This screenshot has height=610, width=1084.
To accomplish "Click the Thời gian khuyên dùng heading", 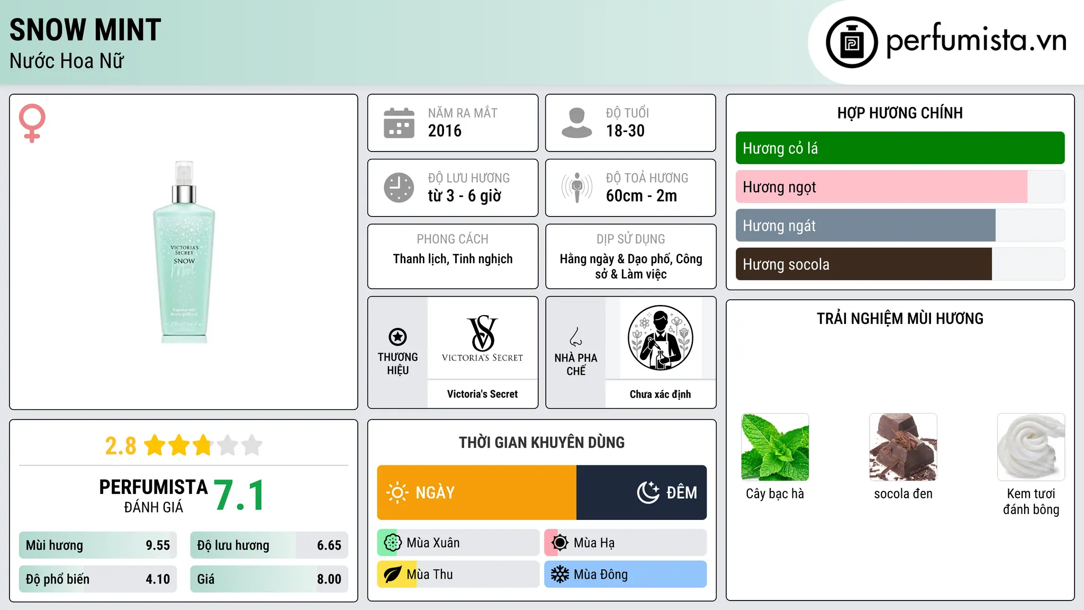I will point(541,442).
